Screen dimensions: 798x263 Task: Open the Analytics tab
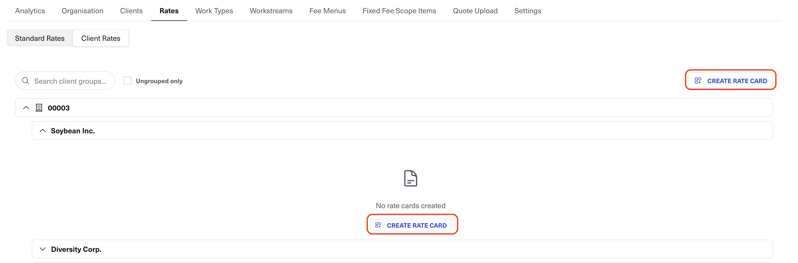[30, 11]
